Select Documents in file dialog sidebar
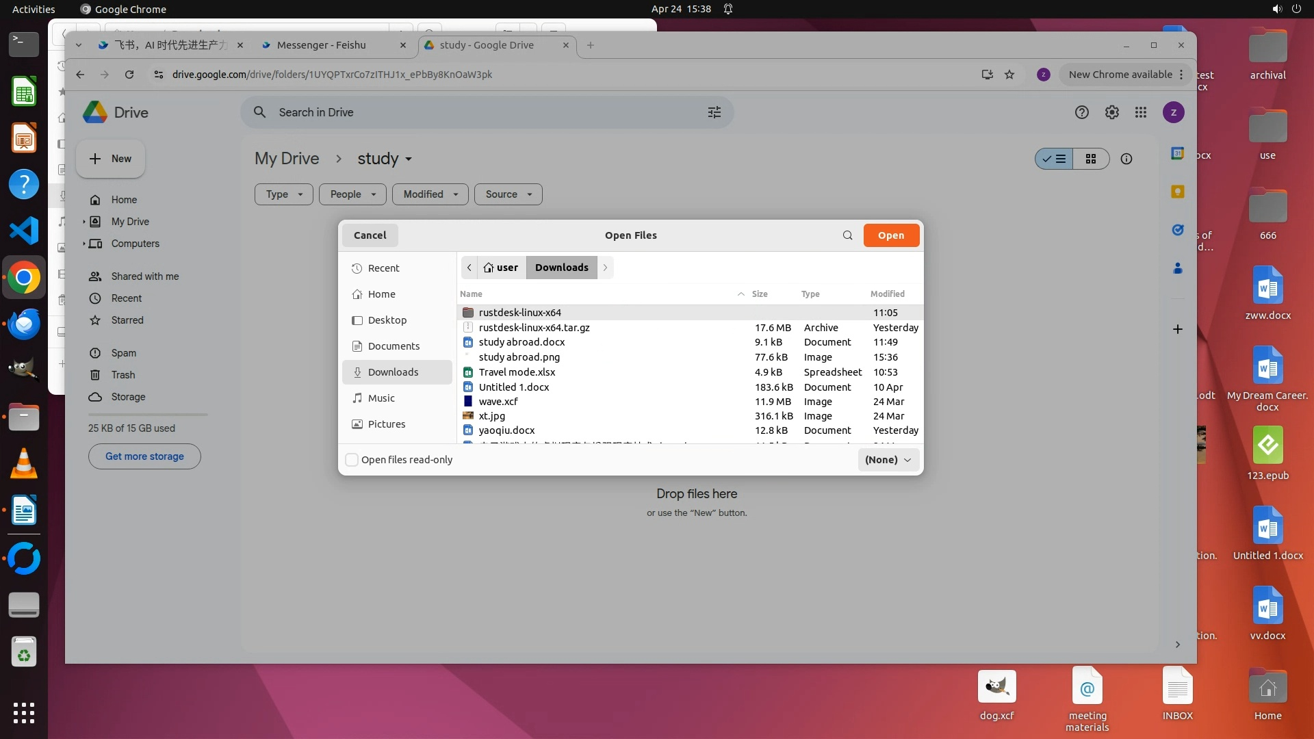1314x739 pixels. [394, 346]
